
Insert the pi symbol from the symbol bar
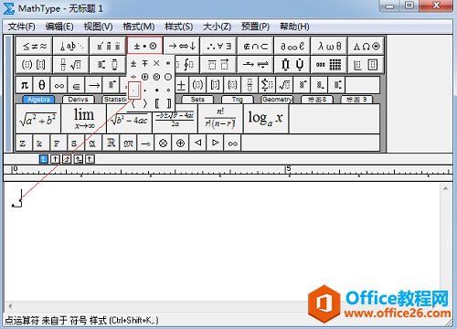[x=25, y=85]
